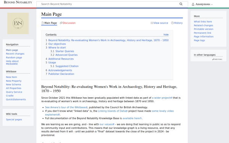Open the 'a wider project' external link

(x=162, y=98)
